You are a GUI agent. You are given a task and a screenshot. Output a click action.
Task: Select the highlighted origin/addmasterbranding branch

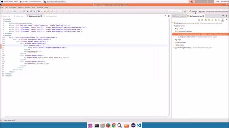pyautogui.click(x=200, y=34)
